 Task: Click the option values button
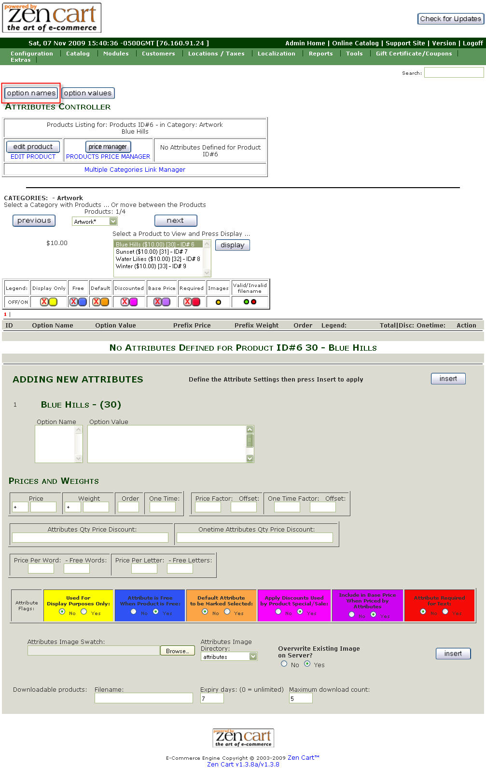(x=88, y=93)
